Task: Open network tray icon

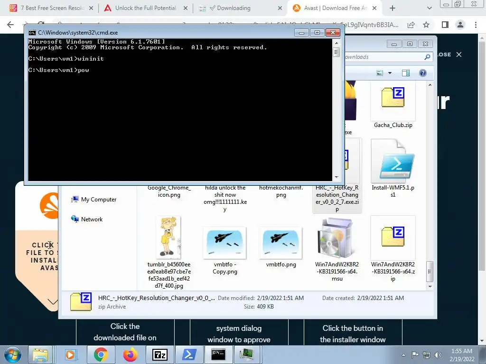Action: point(427,355)
